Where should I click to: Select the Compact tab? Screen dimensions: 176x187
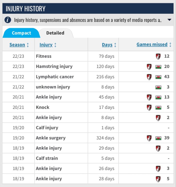pos(21,33)
